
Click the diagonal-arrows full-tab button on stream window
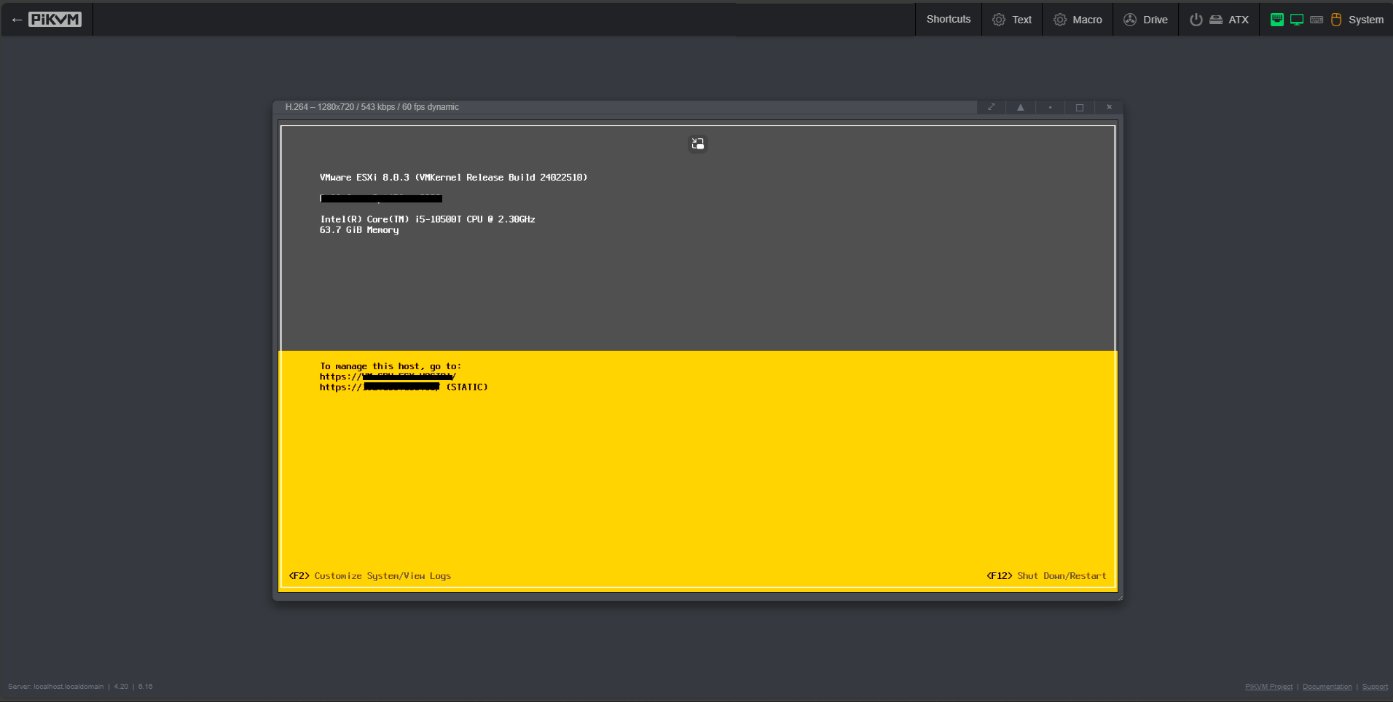coord(991,107)
